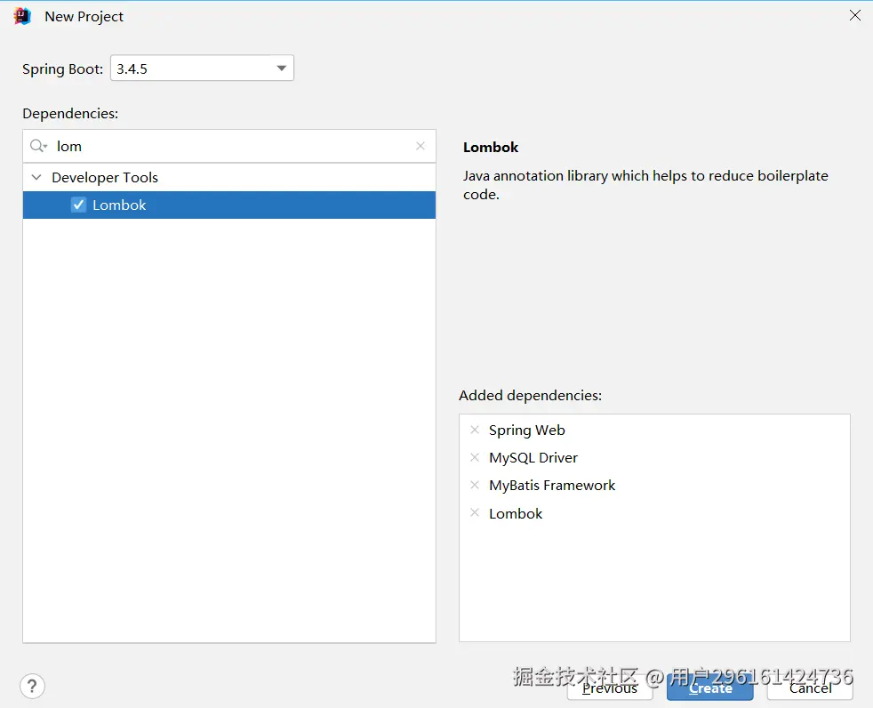Image resolution: width=873 pixels, height=708 pixels.
Task: Click the 'Developer Tools' group label
Action: coord(105,177)
